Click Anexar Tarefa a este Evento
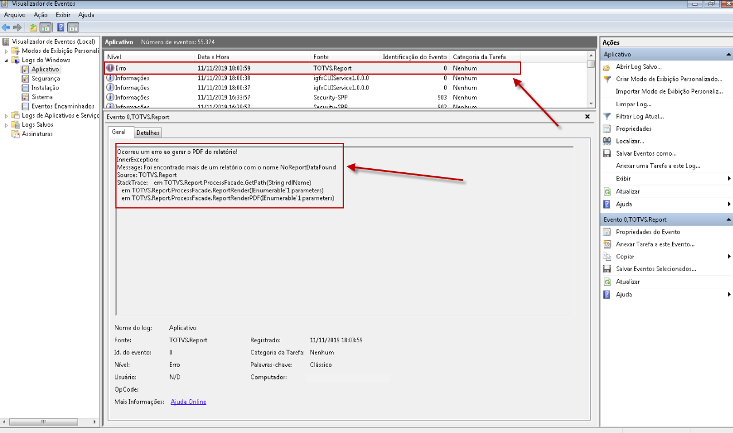Screen dimensions: 733x433 click(x=656, y=244)
